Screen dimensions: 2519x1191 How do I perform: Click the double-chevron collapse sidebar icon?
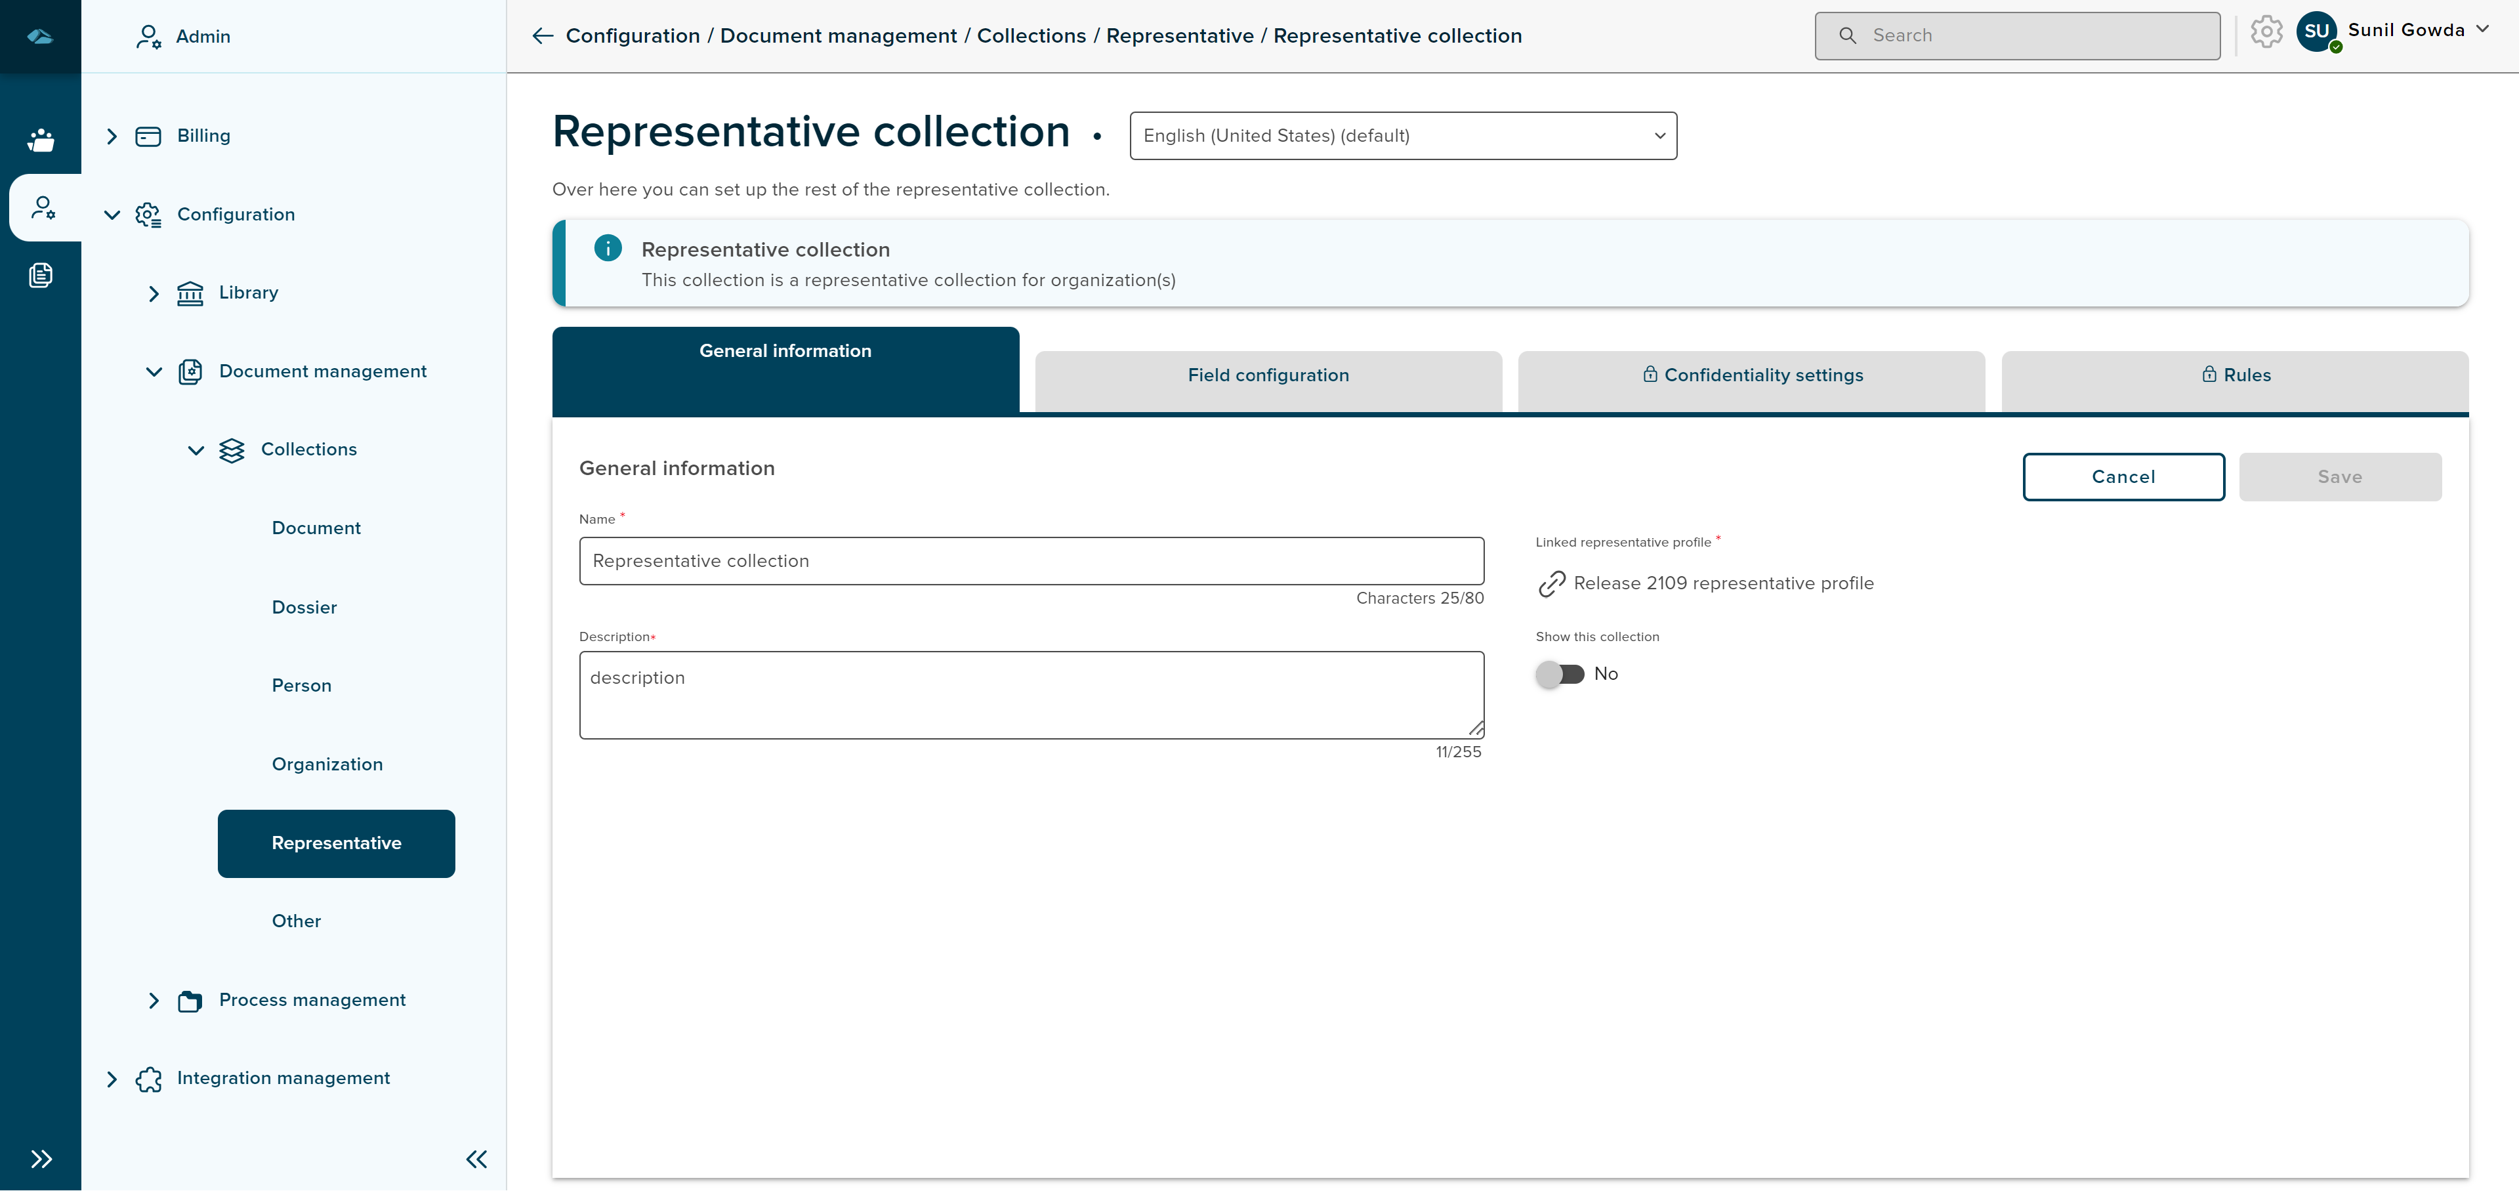476,1159
